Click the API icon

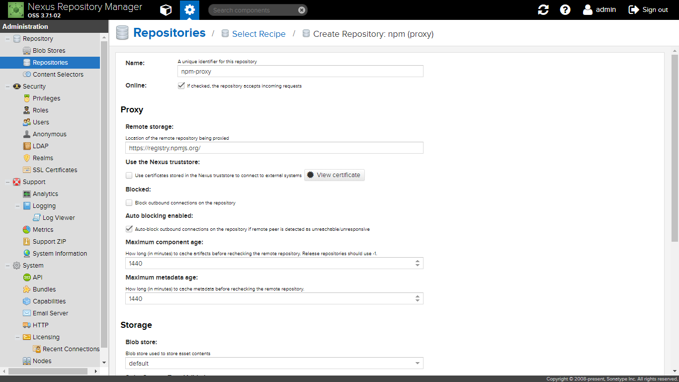pyautogui.click(x=27, y=278)
